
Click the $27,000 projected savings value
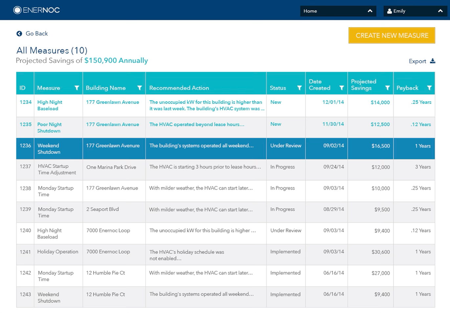tap(381, 273)
